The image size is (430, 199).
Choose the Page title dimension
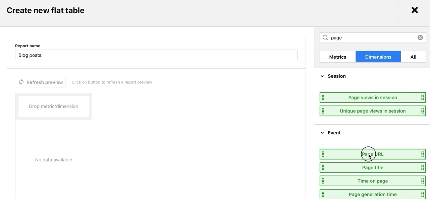pos(373,168)
